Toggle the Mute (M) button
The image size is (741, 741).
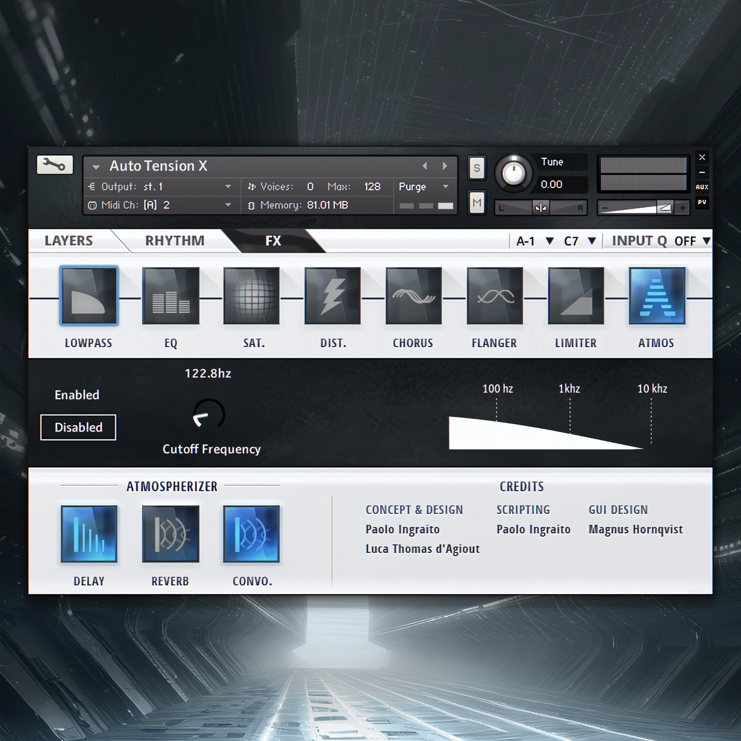pyautogui.click(x=477, y=202)
